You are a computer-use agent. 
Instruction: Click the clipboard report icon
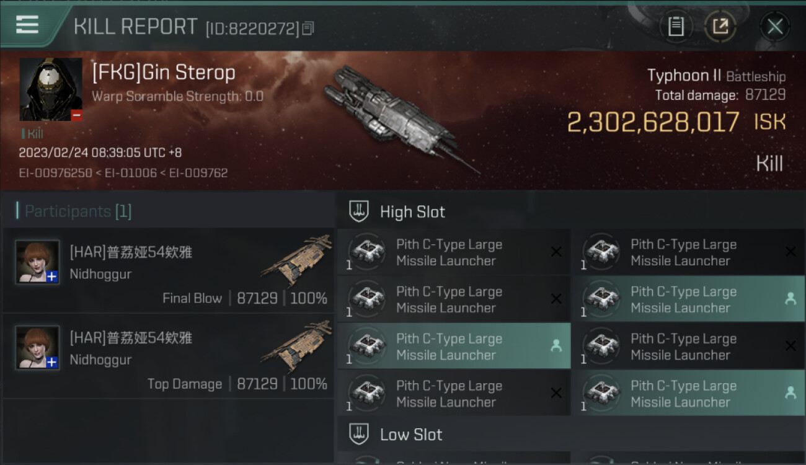point(676,27)
